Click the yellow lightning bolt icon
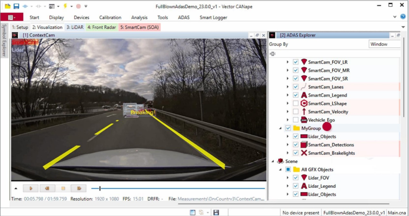Screen dimensions: 409x216 65,6
